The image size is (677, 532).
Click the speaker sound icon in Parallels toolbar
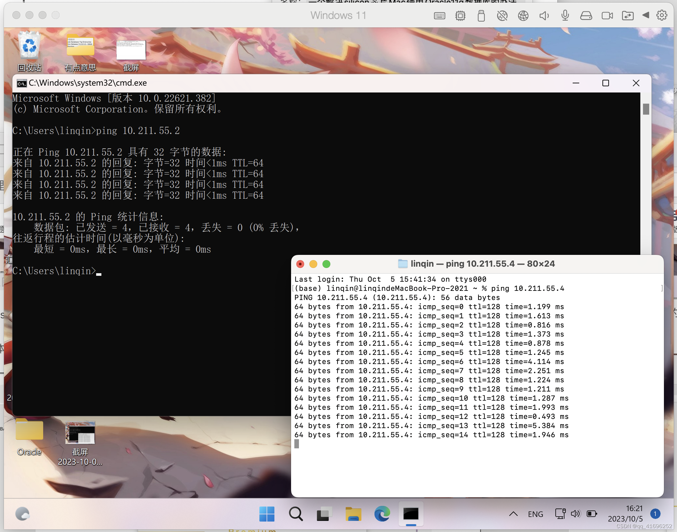[544, 15]
